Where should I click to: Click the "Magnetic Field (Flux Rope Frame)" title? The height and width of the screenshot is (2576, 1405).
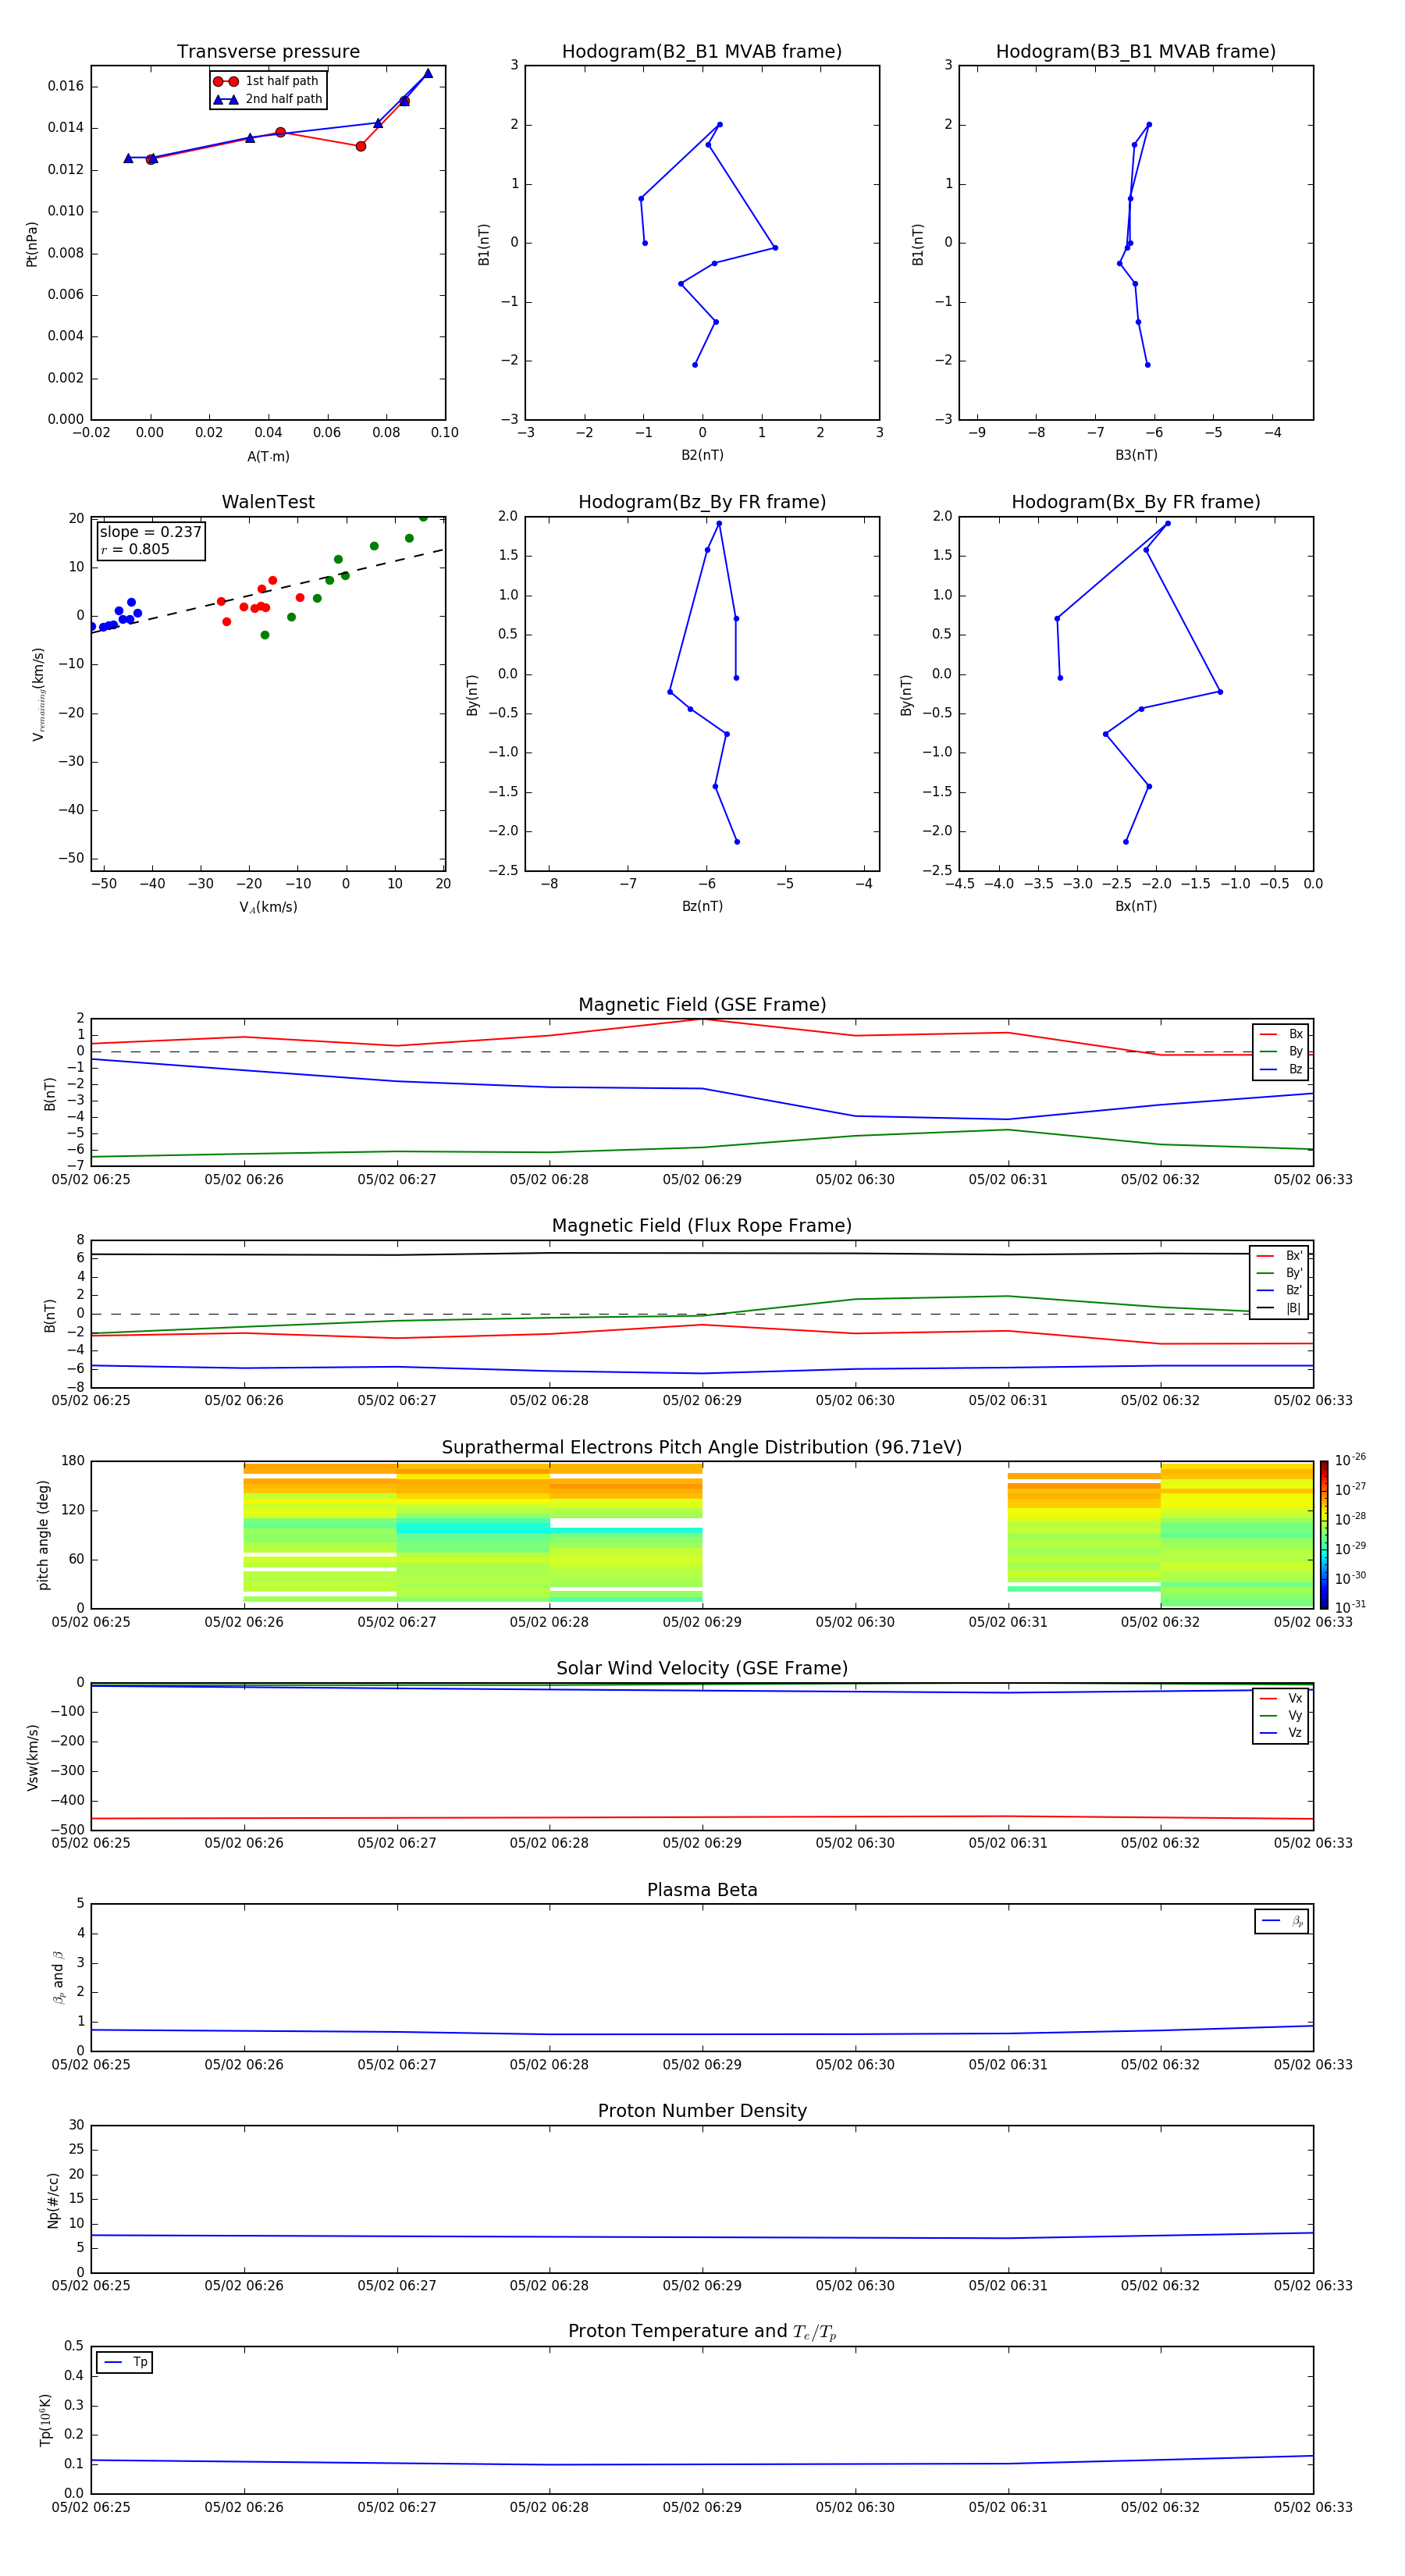point(702,1226)
